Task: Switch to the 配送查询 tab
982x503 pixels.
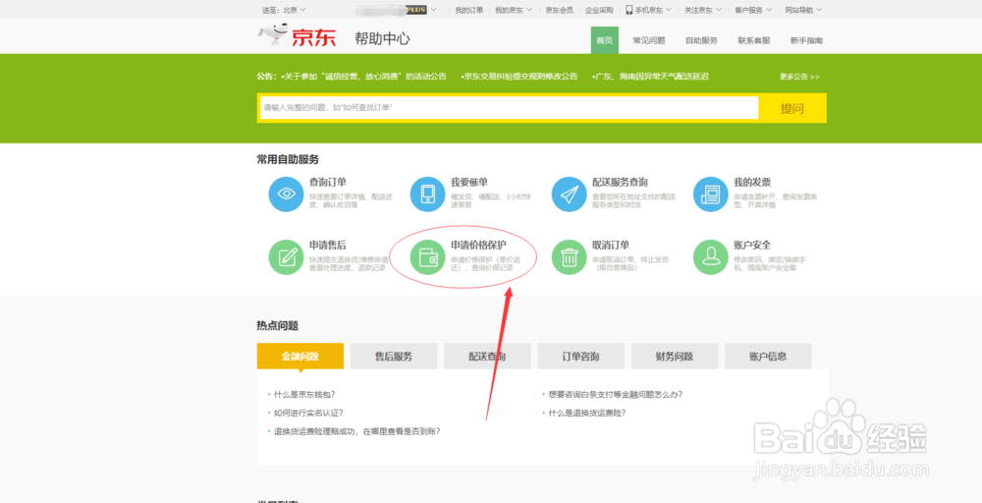Action: (487, 357)
